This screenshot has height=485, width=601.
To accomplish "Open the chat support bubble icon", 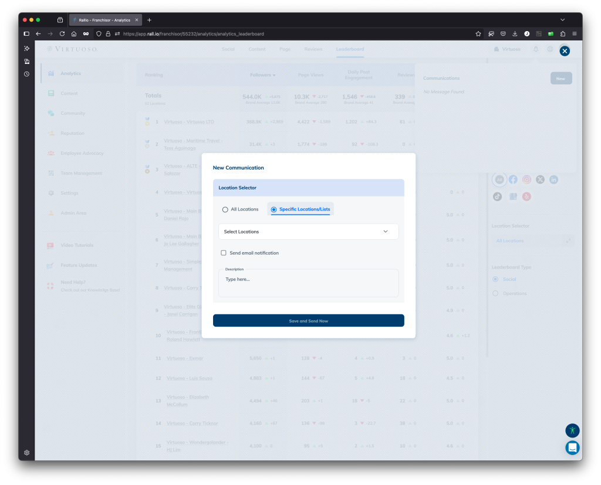I will pos(572,447).
